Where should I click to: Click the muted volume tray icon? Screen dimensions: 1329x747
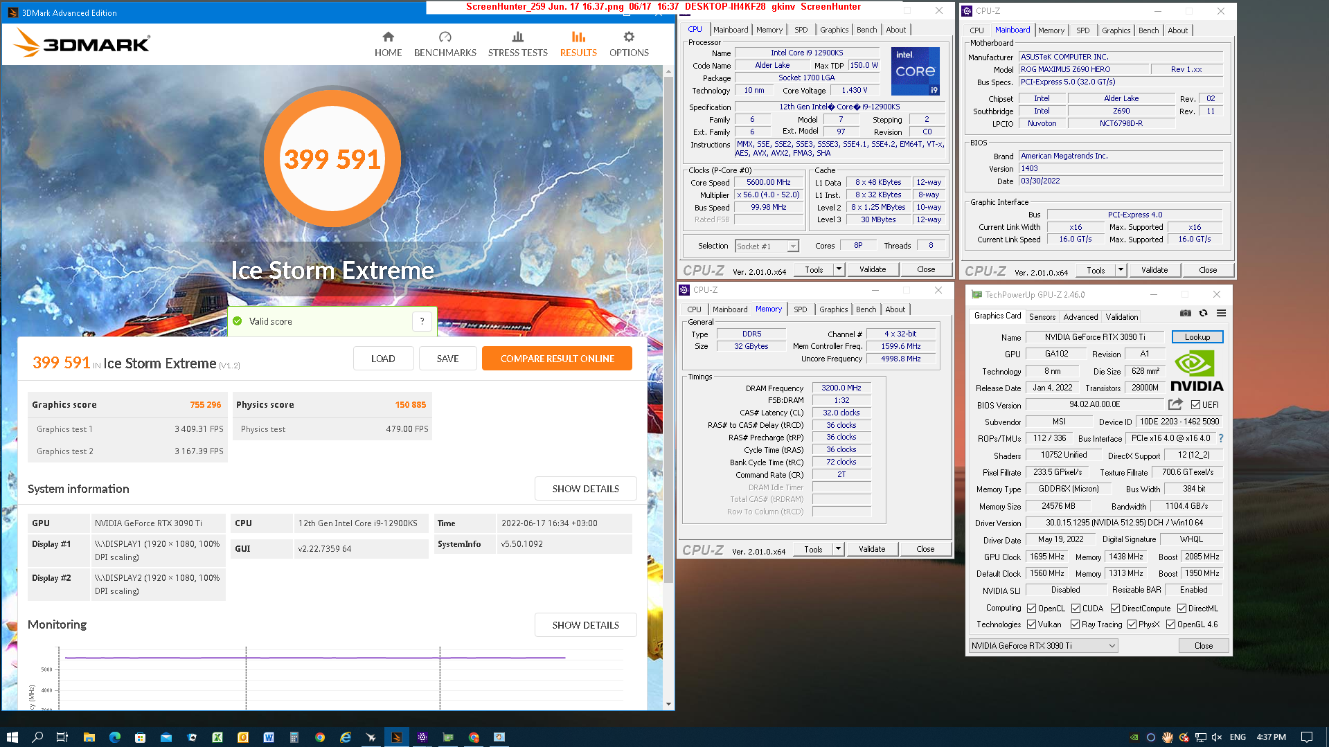1217,737
